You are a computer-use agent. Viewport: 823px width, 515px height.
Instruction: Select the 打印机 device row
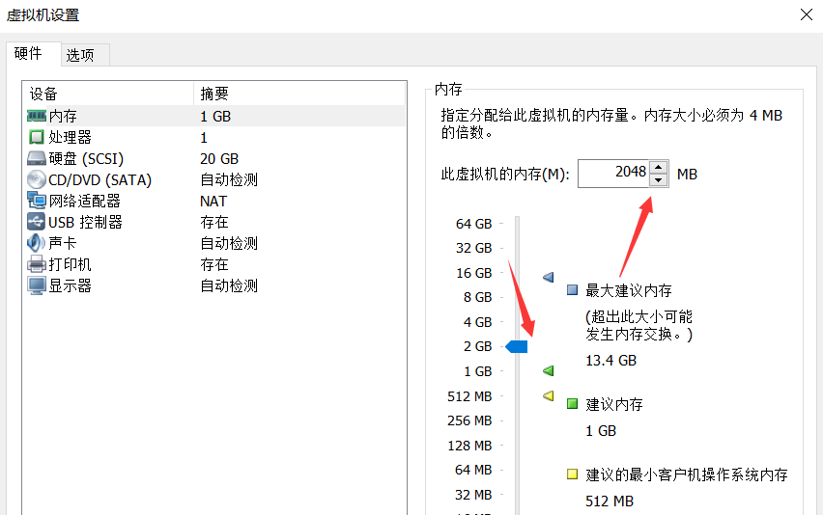[215, 264]
